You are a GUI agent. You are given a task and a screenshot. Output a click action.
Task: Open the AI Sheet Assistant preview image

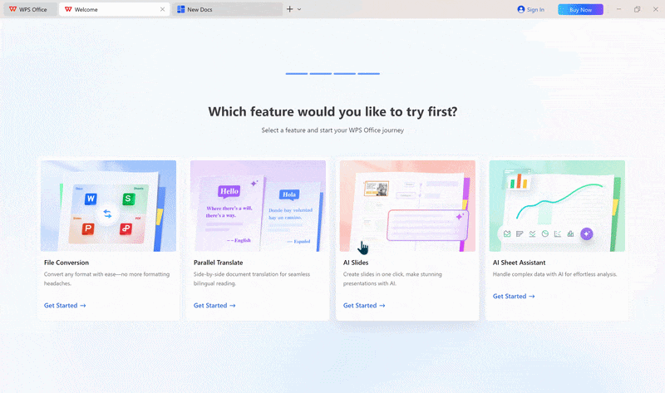[x=557, y=205]
